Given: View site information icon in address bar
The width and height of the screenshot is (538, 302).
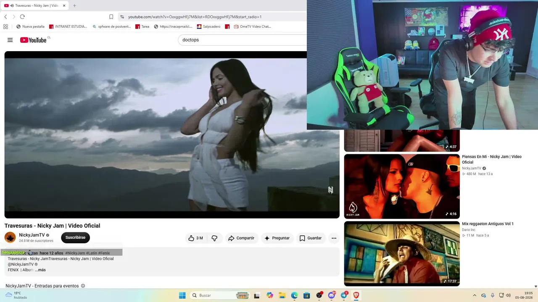Looking at the screenshot, I should (122, 17).
